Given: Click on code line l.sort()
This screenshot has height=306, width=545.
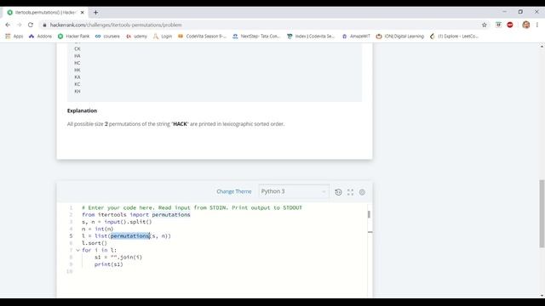Looking at the screenshot, I should pyautogui.click(x=95, y=243).
